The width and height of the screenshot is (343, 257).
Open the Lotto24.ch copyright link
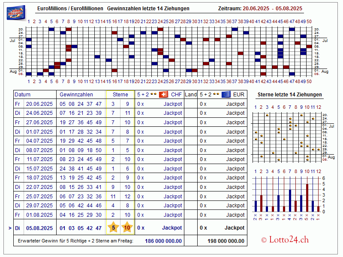tap(285, 240)
